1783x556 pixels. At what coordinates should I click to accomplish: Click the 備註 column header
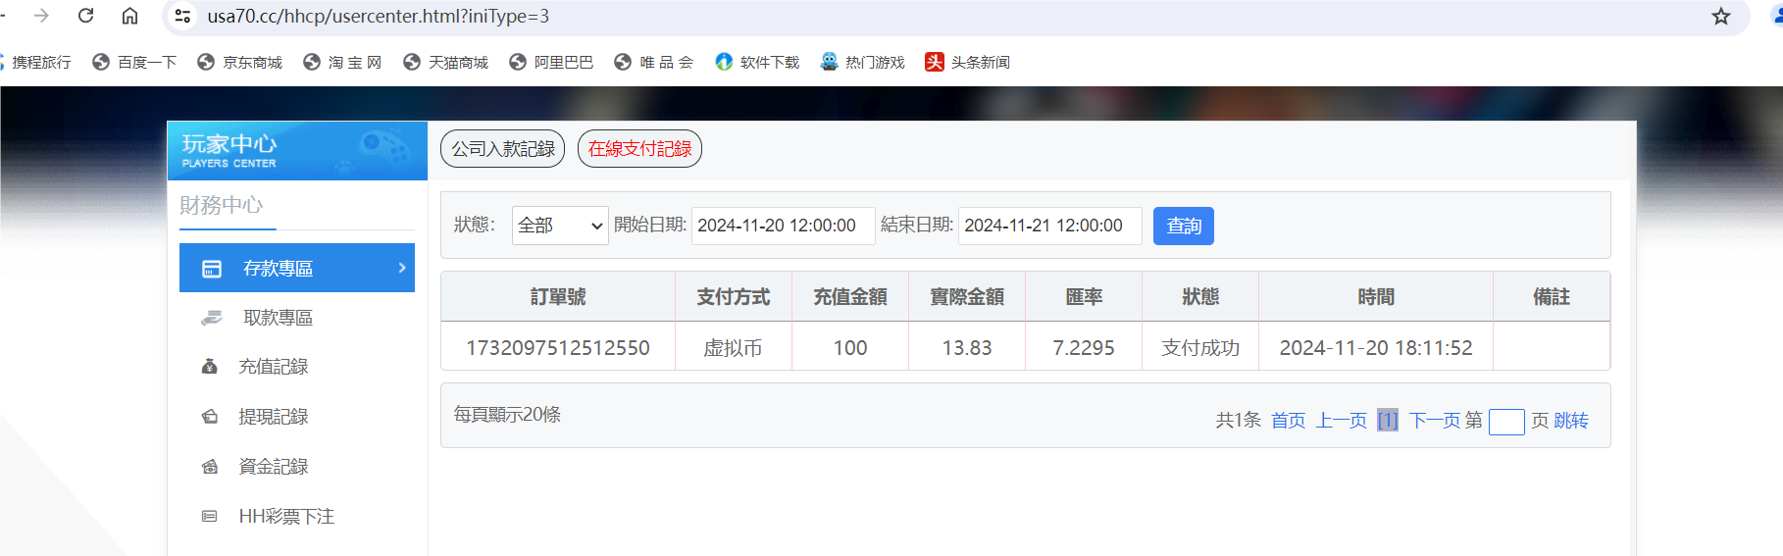[x=1552, y=296]
